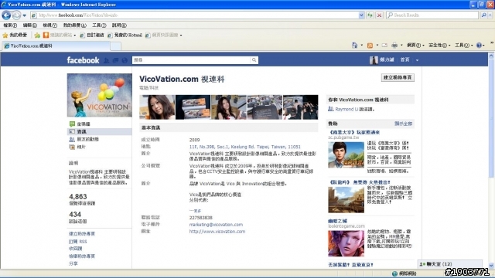
Task: Expand the web slice gallery dropdown arrow
Action: (x=181, y=36)
